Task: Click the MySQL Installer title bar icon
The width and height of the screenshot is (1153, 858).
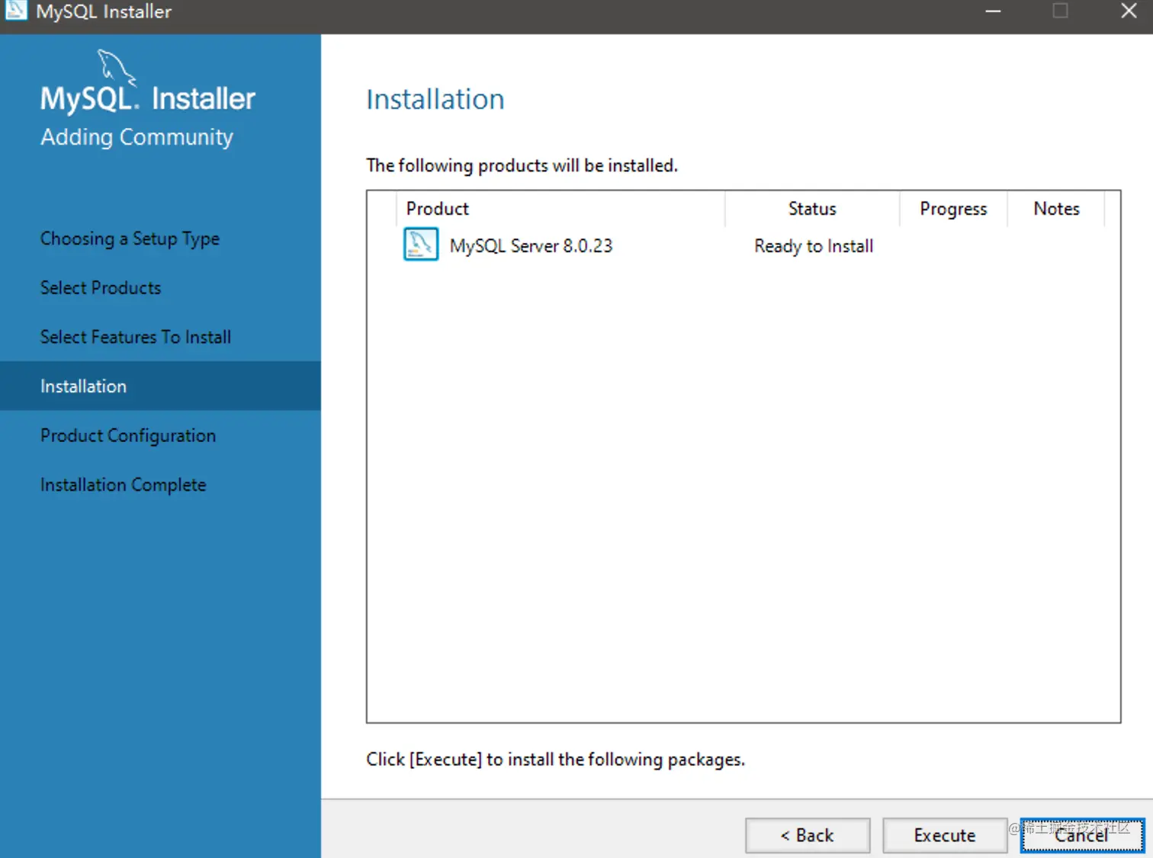Action: (16, 11)
